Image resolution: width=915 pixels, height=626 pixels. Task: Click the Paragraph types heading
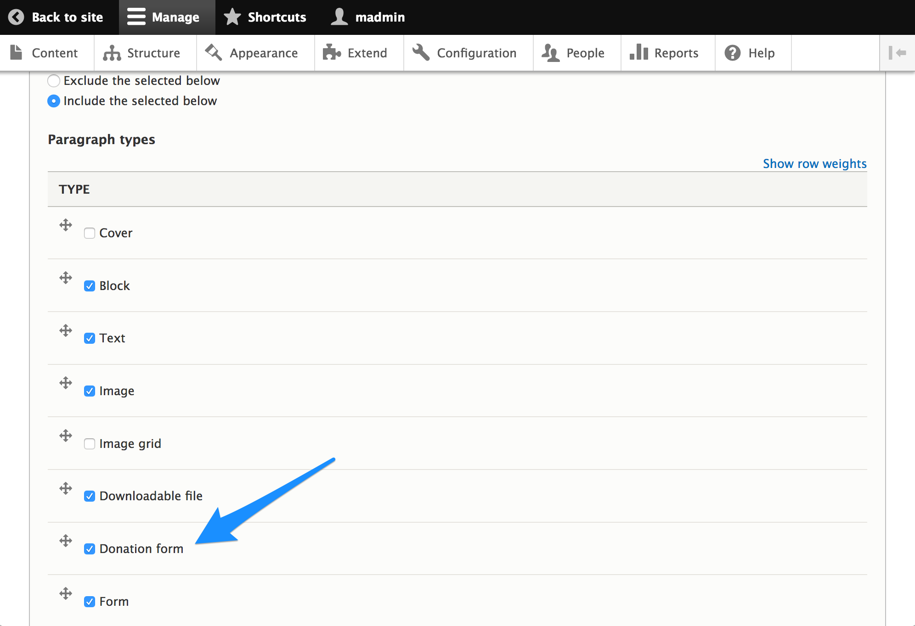[102, 140]
